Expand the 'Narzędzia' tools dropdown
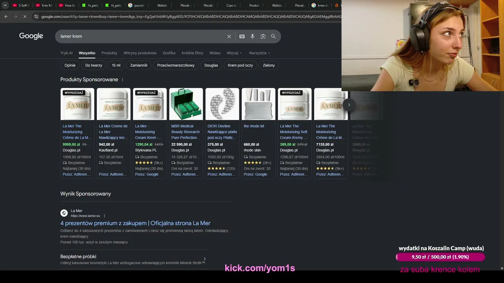Image resolution: width=504 pixels, height=283 pixels. [x=259, y=53]
